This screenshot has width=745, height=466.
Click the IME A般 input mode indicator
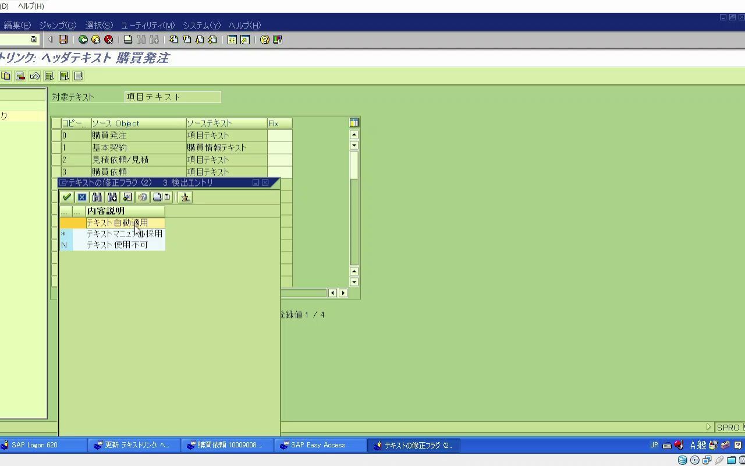coord(698,445)
